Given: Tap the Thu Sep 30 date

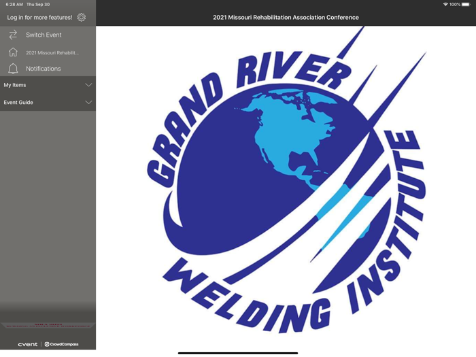Looking at the screenshot, I should click(x=38, y=4).
